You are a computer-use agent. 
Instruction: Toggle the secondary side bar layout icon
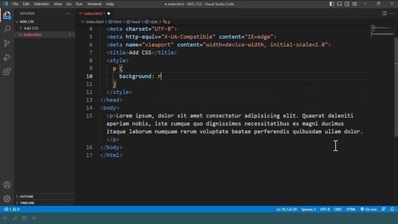coord(347,4)
